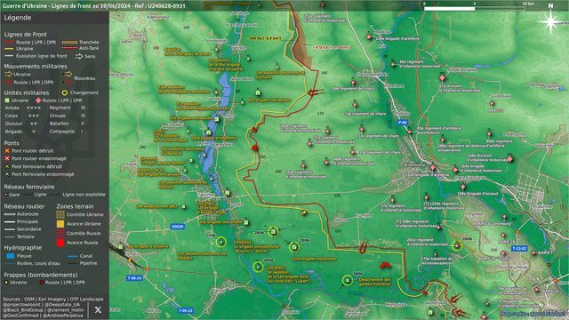Click the red Avance Russie legend swatch
This screenshot has width=569, height=320.
coord(60,243)
